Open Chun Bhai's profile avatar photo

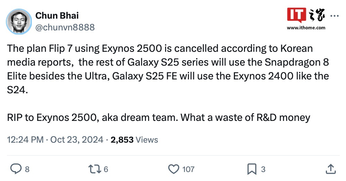(x=19, y=21)
